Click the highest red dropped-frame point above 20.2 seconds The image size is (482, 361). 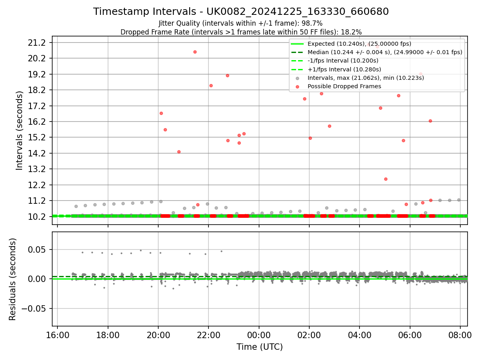tap(195, 52)
